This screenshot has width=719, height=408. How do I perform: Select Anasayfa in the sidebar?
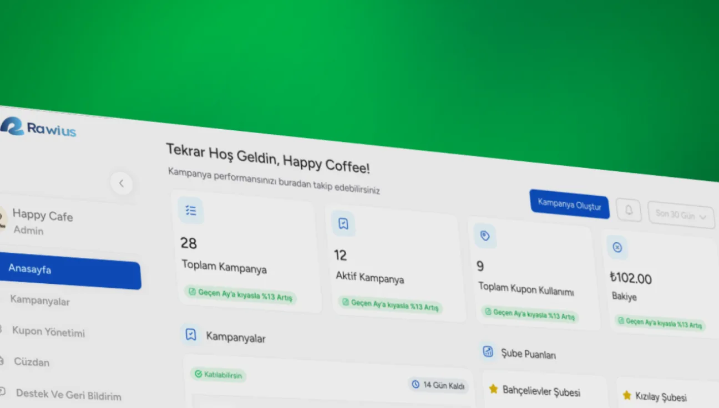point(69,271)
